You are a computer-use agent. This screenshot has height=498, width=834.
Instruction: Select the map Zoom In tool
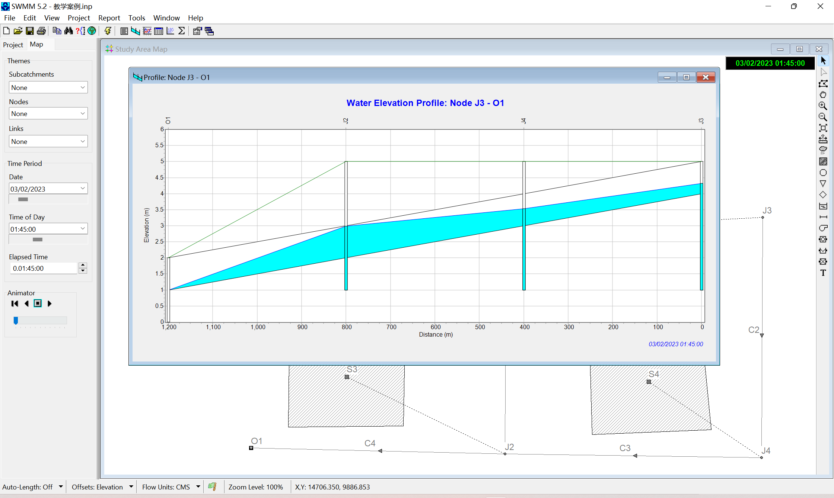[x=823, y=106]
